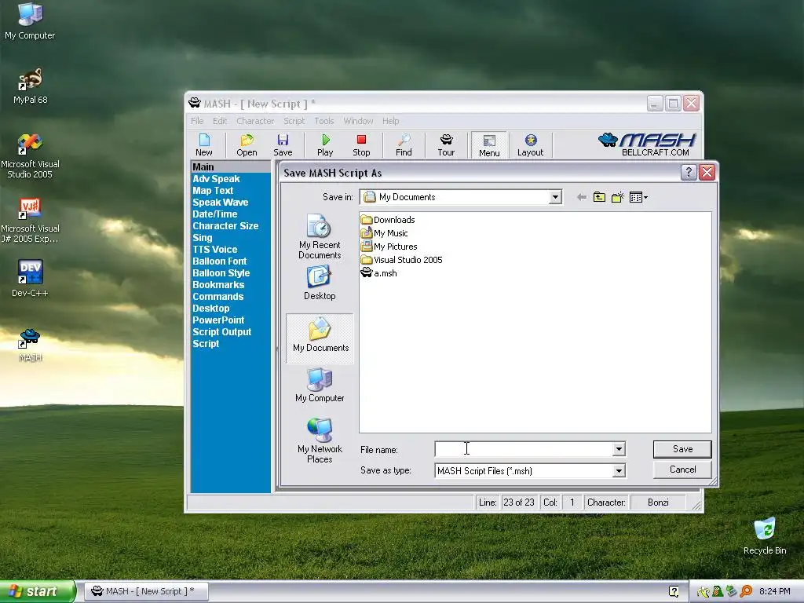Select Bookmarks in the side panel

click(218, 285)
